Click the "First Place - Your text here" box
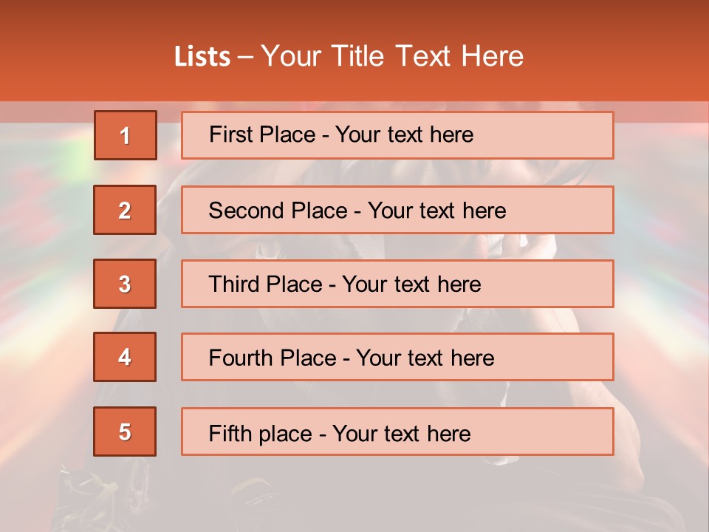Viewport: 709px width, 532px height. 397,135
